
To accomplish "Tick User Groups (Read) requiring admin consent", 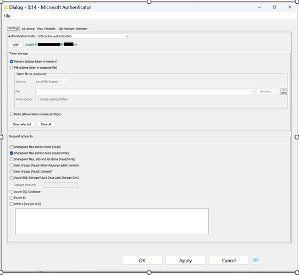I will pyautogui.click(x=12, y=165).
